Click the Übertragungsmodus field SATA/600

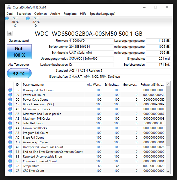coord(91,59)
